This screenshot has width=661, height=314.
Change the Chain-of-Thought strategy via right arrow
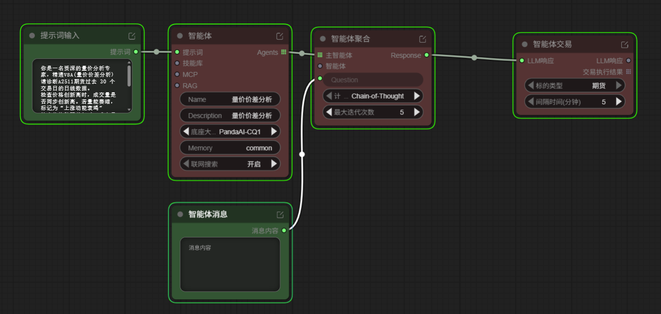pyautogui.click(x=417, y=96)
